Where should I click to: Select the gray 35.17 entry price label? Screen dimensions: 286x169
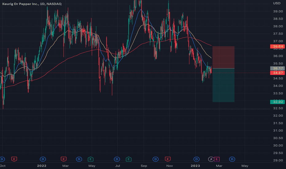277,68
